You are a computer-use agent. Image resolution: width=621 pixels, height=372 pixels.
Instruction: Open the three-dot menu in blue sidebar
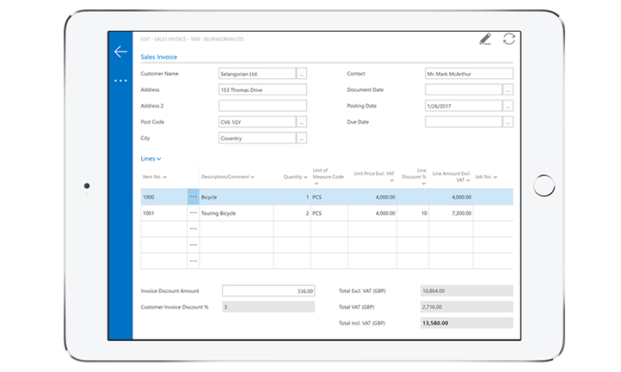120,81
